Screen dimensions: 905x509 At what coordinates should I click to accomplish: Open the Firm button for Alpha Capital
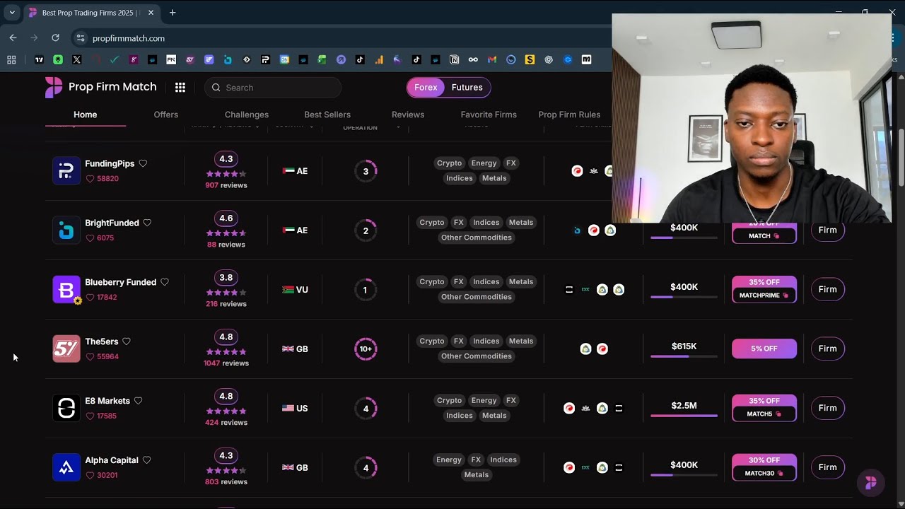(x=827, y=467)
